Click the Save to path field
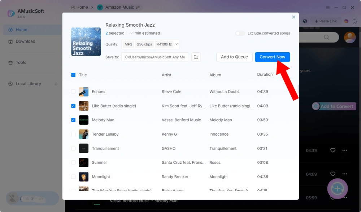This screenshot has height=212, width=361. click(x=155, y=57)
